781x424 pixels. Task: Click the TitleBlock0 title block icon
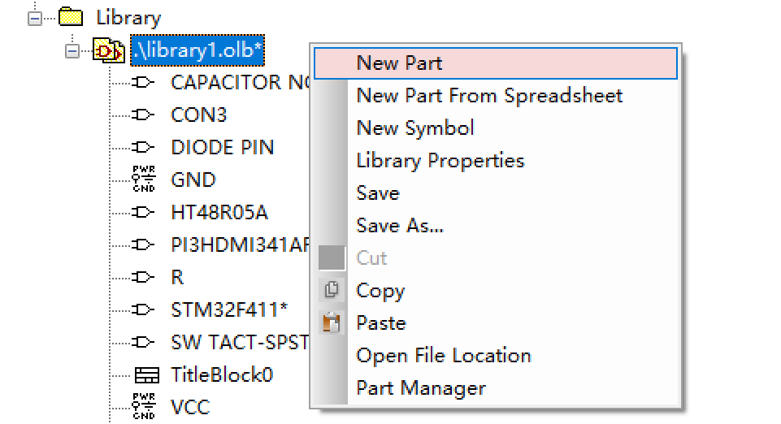tap(147, 374)
